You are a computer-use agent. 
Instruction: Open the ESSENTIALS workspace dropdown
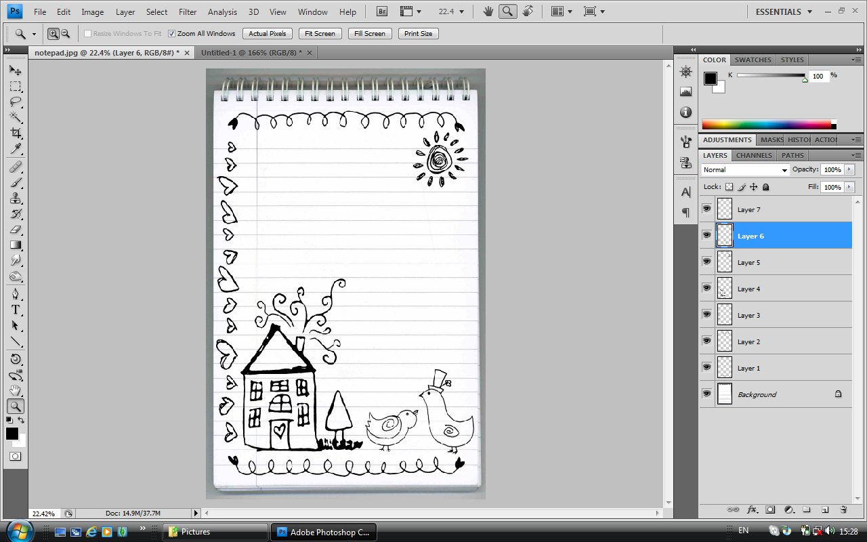[783, 11]
